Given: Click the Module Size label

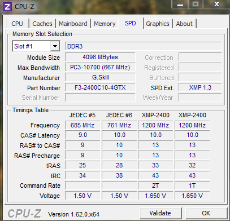Looking at the screenshot, I should coord(44,58).
